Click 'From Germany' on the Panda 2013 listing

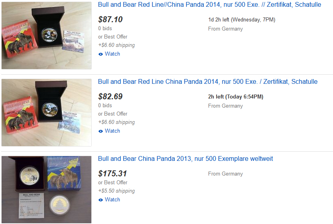click(x=225, y=174)
